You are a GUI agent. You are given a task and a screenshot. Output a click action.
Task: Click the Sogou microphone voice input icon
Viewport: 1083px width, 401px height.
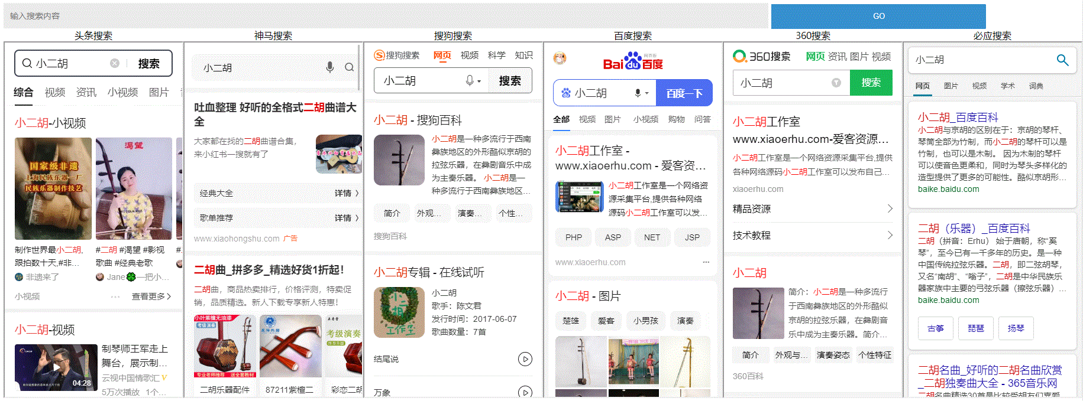click(470, 80)
